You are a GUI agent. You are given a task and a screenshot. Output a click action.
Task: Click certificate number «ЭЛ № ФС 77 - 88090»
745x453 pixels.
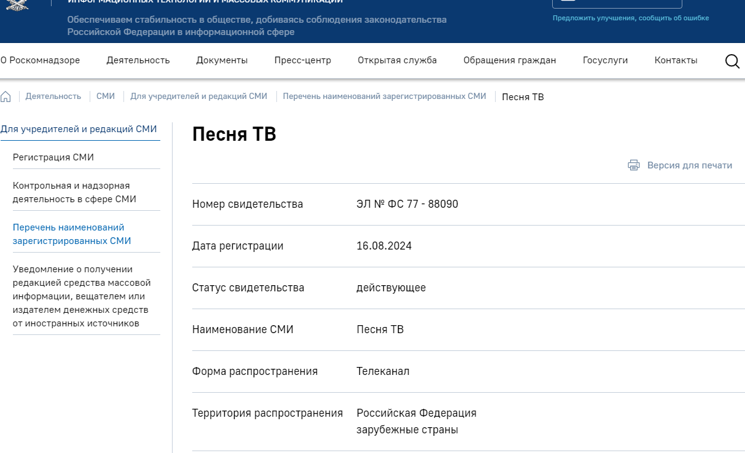point(407,204)
